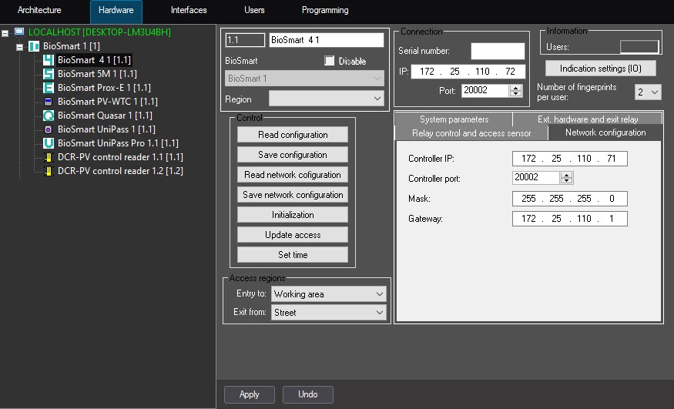The height and width of the screenshot is (409, 674).
Task: Collapse the LOCALHOST tree node
Action: coord(5,33)
